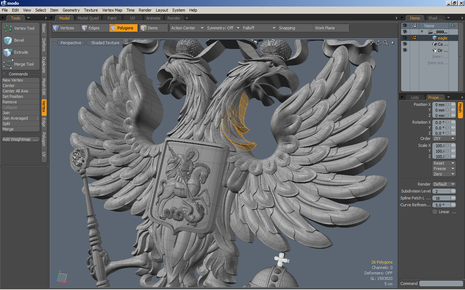Click the Scale X value field
This screenshot has width=465, height=290.
pyautogui.click(x=441, y=146)
